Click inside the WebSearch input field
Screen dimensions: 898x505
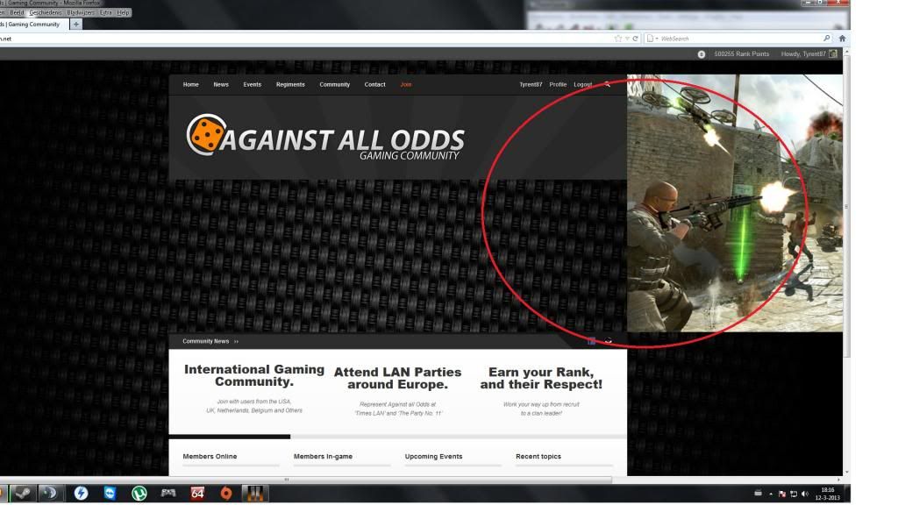pos(737,39)
